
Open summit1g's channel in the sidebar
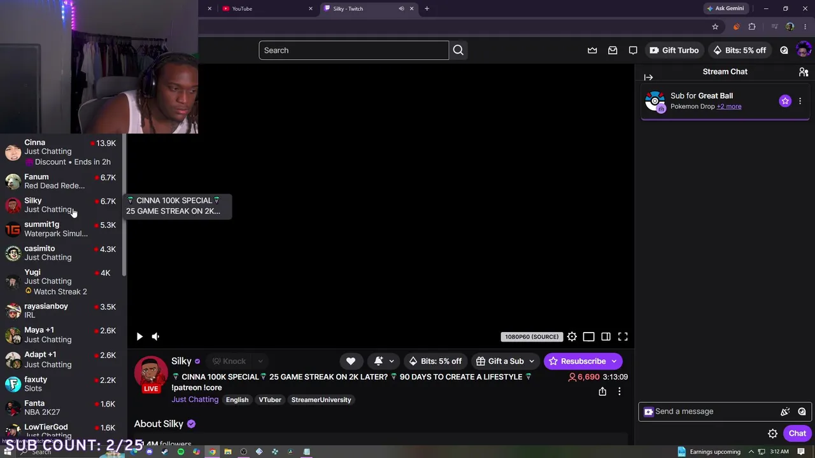click(x=62, y=229)
